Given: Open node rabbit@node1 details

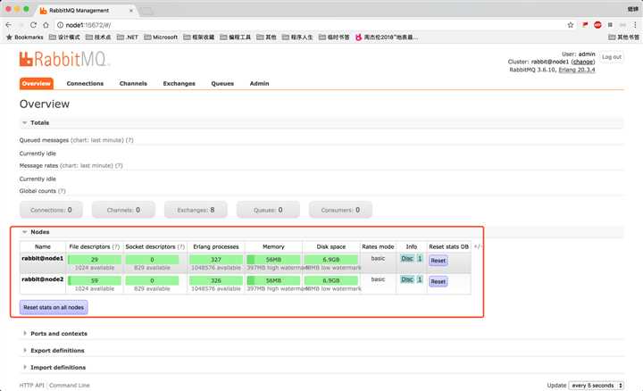Looking at the screenshot, I should [43, 259].
